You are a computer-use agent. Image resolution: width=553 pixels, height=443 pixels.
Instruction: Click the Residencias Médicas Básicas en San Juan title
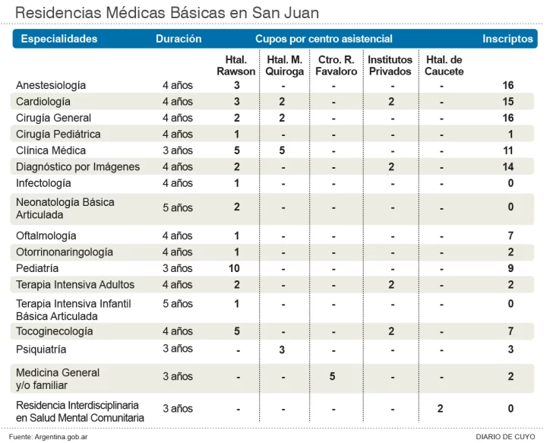167,13
